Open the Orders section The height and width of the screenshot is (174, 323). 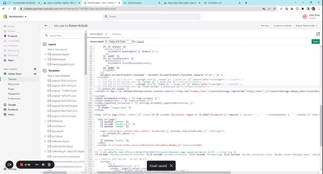tap(11, 31)
